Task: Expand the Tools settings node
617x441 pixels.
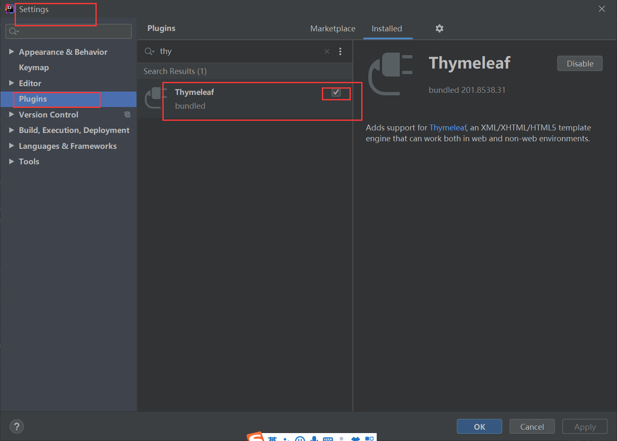Action: coord(11,161)
